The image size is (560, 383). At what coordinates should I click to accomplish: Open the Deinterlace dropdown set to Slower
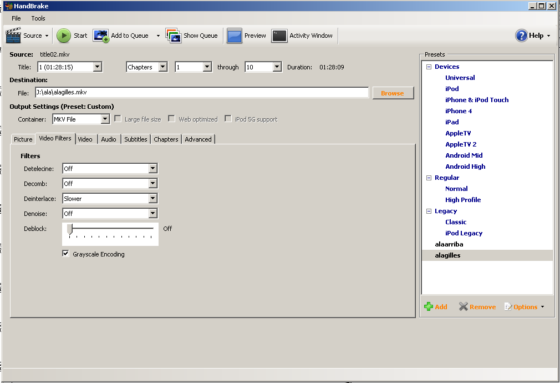point(152,199)
